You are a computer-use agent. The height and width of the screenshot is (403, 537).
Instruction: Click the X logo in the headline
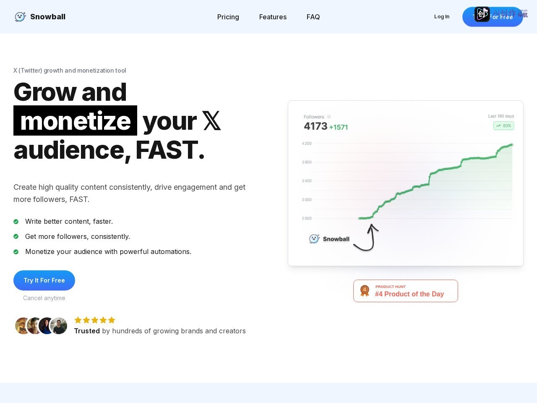[x=211, y=121]
